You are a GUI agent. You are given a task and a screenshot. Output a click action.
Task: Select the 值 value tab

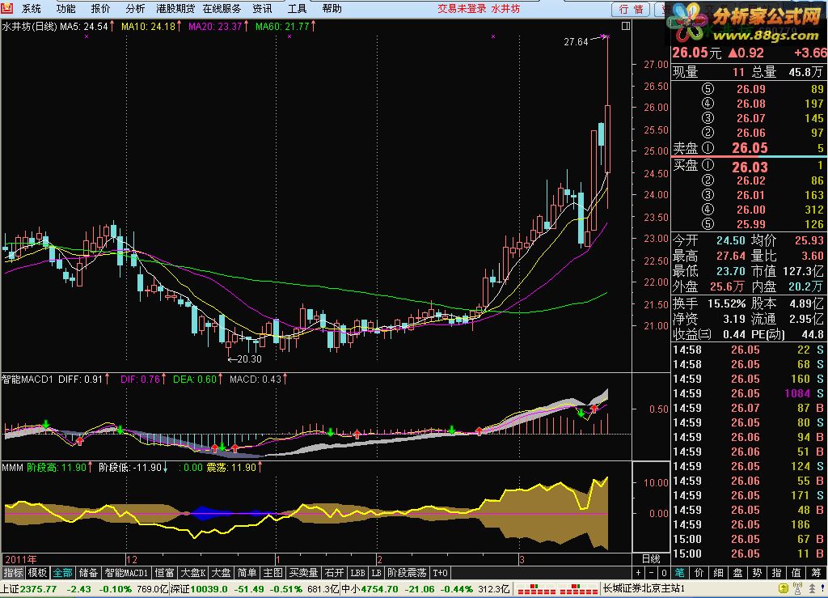pos(796,573)
